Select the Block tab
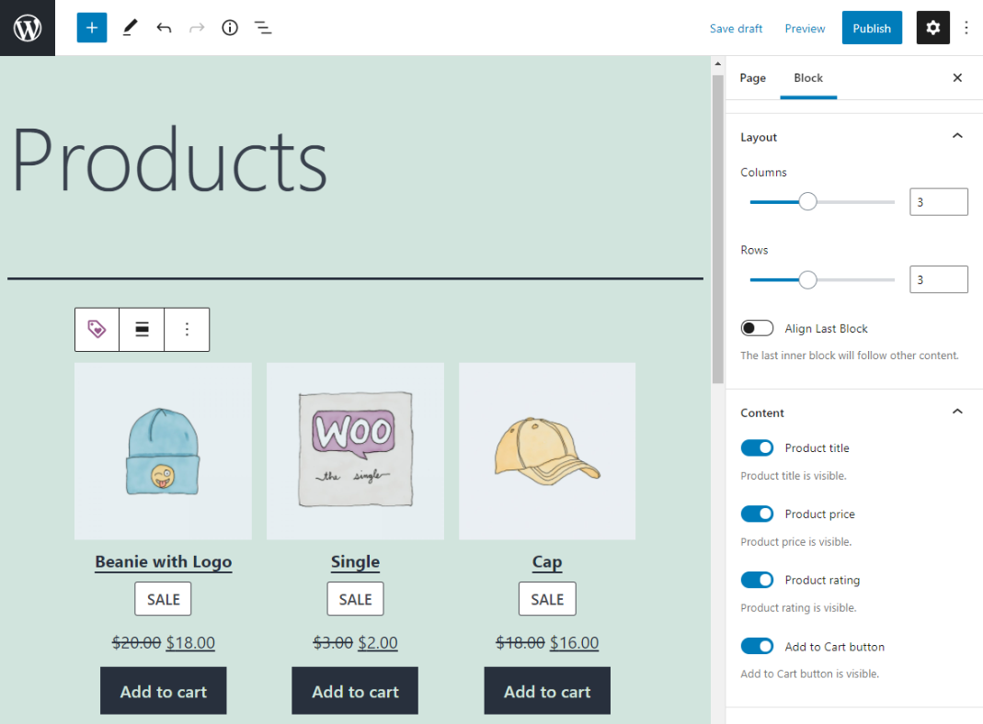This screenshot has height=724, width=983. [x=808, y=78]
